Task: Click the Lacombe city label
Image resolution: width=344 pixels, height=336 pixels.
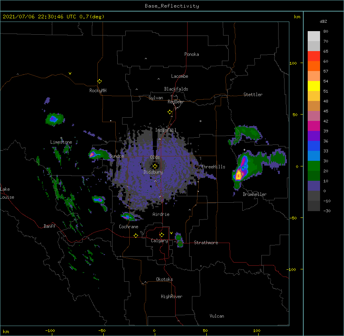Action: point(180,76)
